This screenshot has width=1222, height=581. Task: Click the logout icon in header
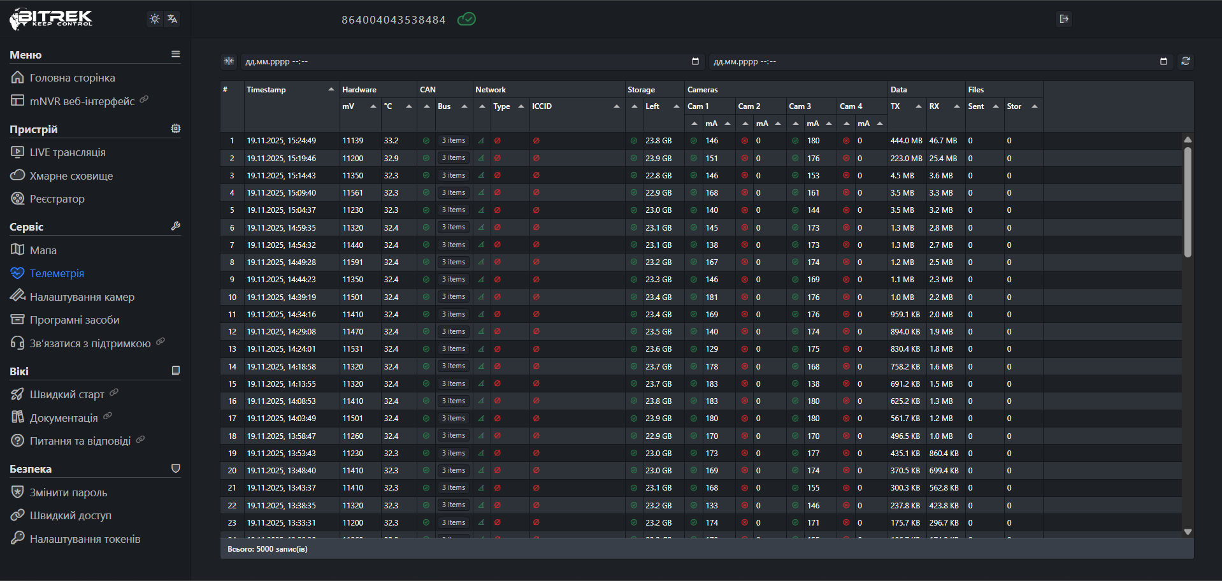click(x=1063, y=19)
